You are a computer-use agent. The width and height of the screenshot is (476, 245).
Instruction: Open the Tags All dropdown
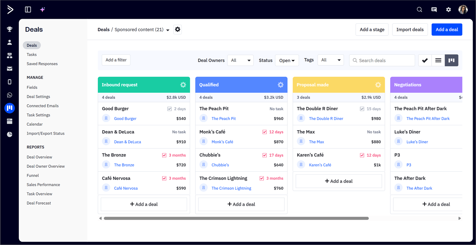tap(331, 60)
